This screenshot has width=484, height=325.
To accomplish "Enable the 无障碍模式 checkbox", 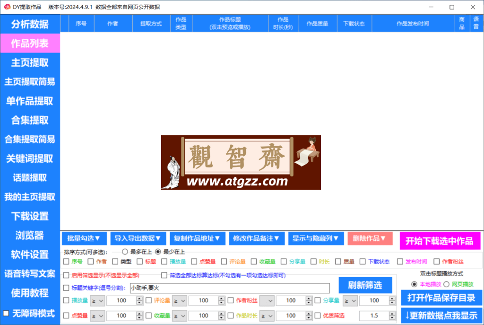I will [6, 313].
